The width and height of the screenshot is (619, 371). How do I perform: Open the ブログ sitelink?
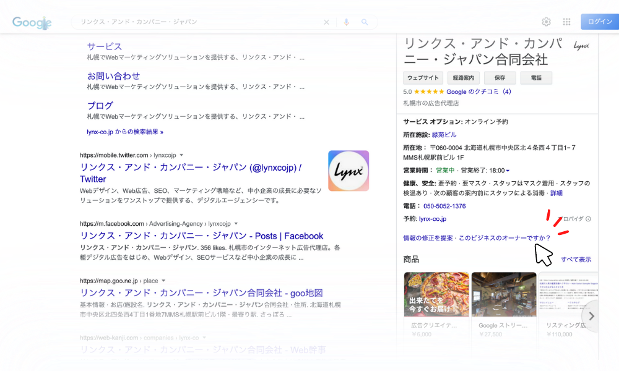pos(100,106)
